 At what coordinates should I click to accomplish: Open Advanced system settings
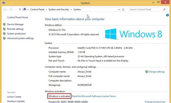click(x=20, y=38)
